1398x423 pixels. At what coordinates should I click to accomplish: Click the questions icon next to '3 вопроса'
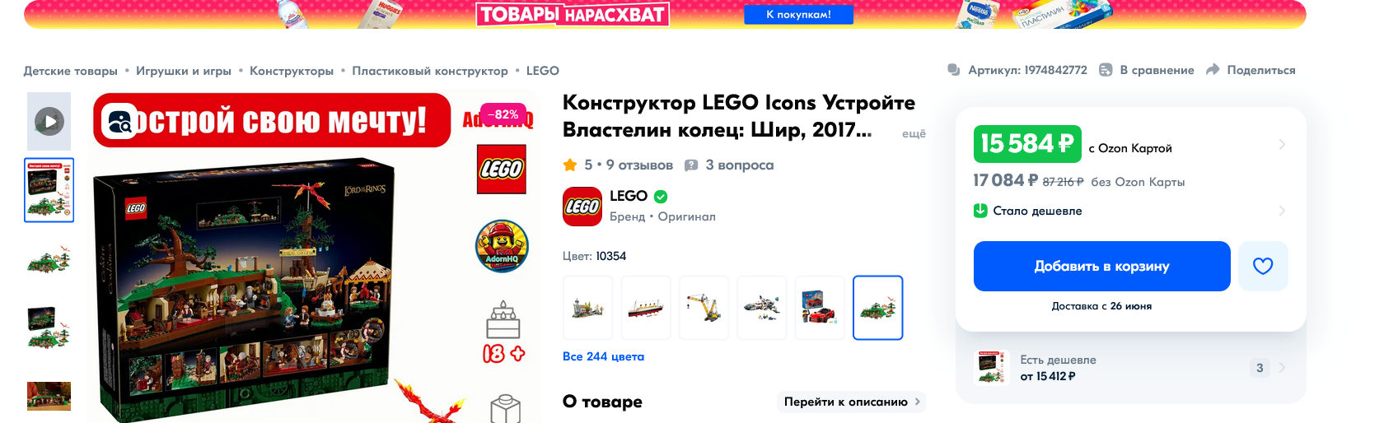point(691,165)
